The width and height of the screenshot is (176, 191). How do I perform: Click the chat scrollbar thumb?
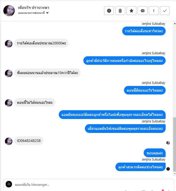coord(174,144)
